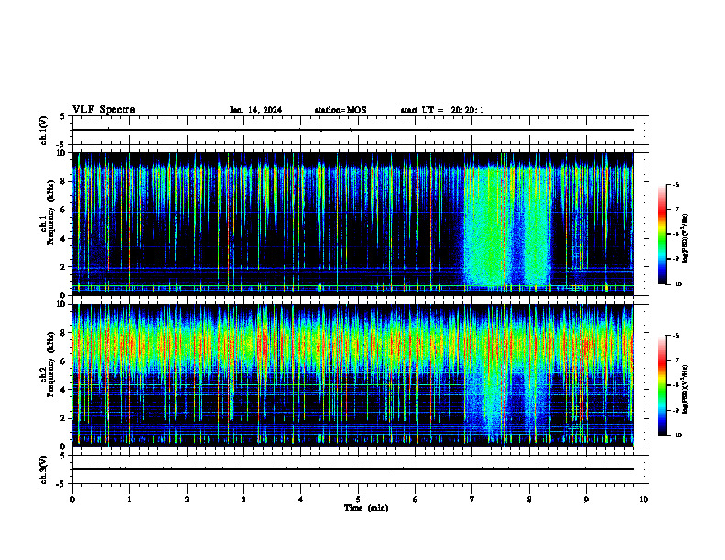Click the ch.3 voltage waveform trace
Screen dimensions: 725x560
pyautogui.click(x=352, y=469)
